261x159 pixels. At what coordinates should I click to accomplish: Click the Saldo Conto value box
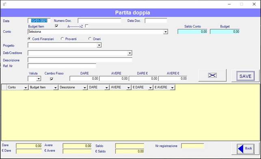[x=192, y=32]
